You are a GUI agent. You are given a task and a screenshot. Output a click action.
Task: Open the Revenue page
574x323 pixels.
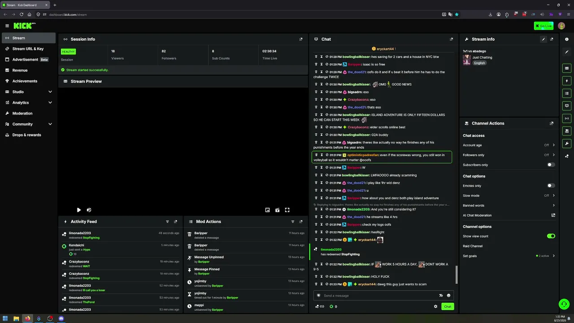[29, 70]
